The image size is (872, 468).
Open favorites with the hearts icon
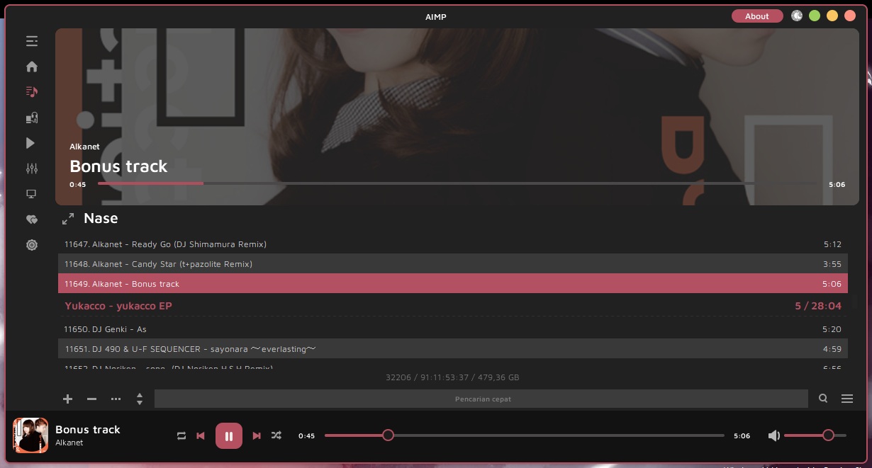(32, 219)
